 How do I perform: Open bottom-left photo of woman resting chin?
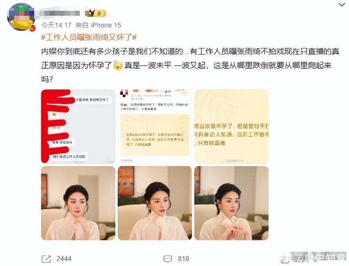78,203
